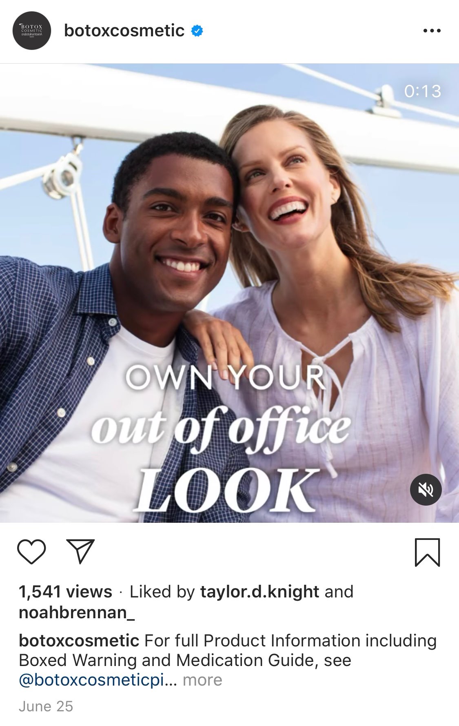This screenshot has height=726, width=459.
Task: Open botoxcosmetic username in the header
Action: (124, 31)
